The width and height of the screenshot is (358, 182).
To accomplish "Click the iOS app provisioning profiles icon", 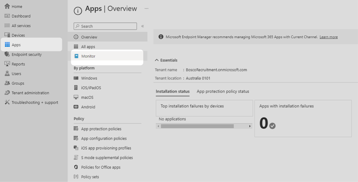I will click(x=76, y=148).
